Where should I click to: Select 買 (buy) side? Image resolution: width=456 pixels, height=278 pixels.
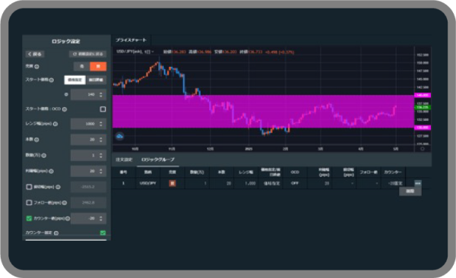(x=98, y=66)
